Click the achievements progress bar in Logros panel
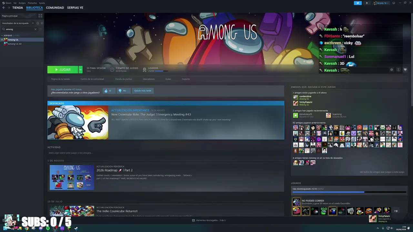413x232 pixels. pyautogui.click(x=349, y=192)
